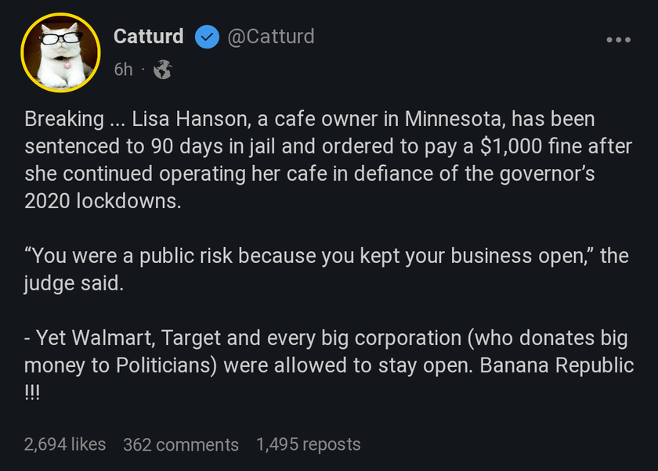658x471 pixels.
Task: Open the 362 comments
Action: 181,444
